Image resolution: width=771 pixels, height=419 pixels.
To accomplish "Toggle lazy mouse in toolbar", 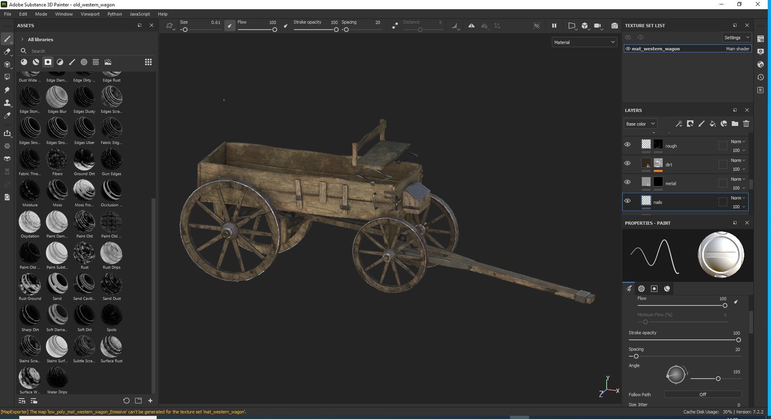I will tap(395, 26).
